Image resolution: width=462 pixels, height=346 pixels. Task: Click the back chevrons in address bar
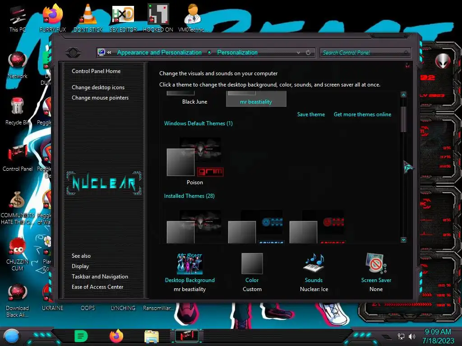point(109,52)
